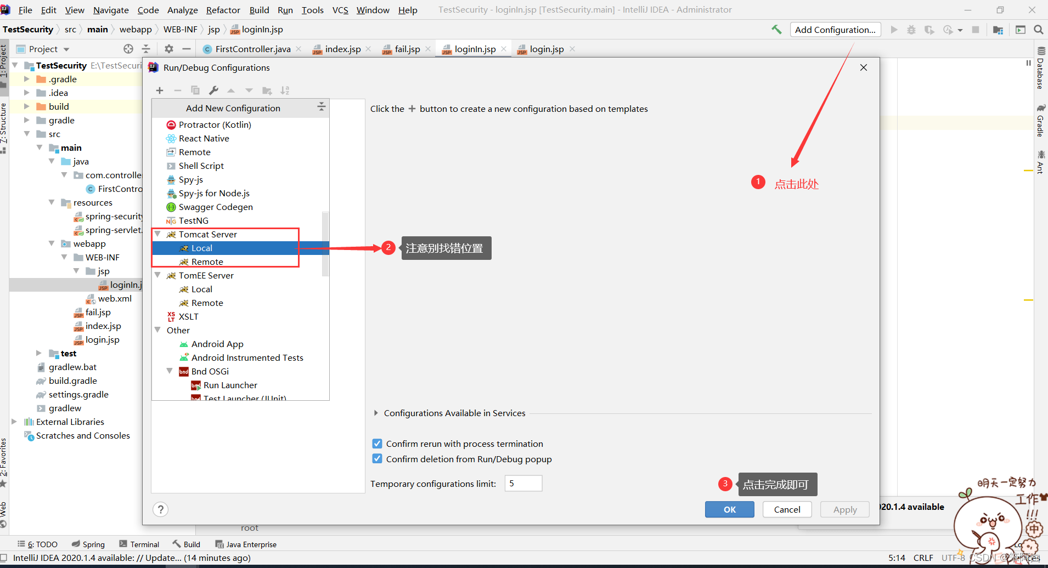Toggle Confirm deletion from Run/Debug popup
Image resolution: width=1048 pixels, height=568 pixels.
(x=377, y=459)
